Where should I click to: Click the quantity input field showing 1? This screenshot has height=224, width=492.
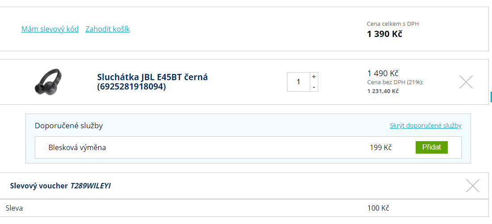pyautogui.click(x=298, y=82)
